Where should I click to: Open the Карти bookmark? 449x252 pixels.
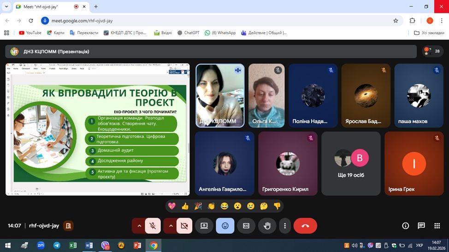pyautogui.click(x=56, y=33)
